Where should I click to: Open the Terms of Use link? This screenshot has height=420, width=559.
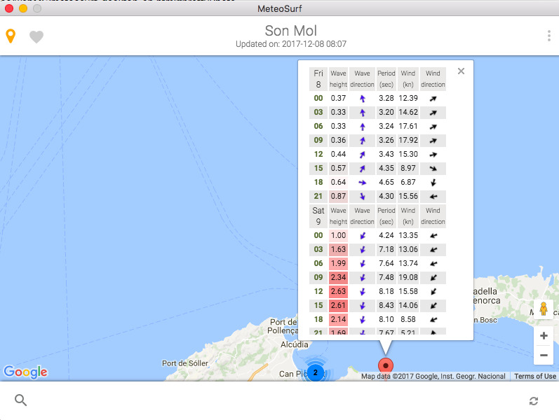pyautogui.click(x=534, y=376)
